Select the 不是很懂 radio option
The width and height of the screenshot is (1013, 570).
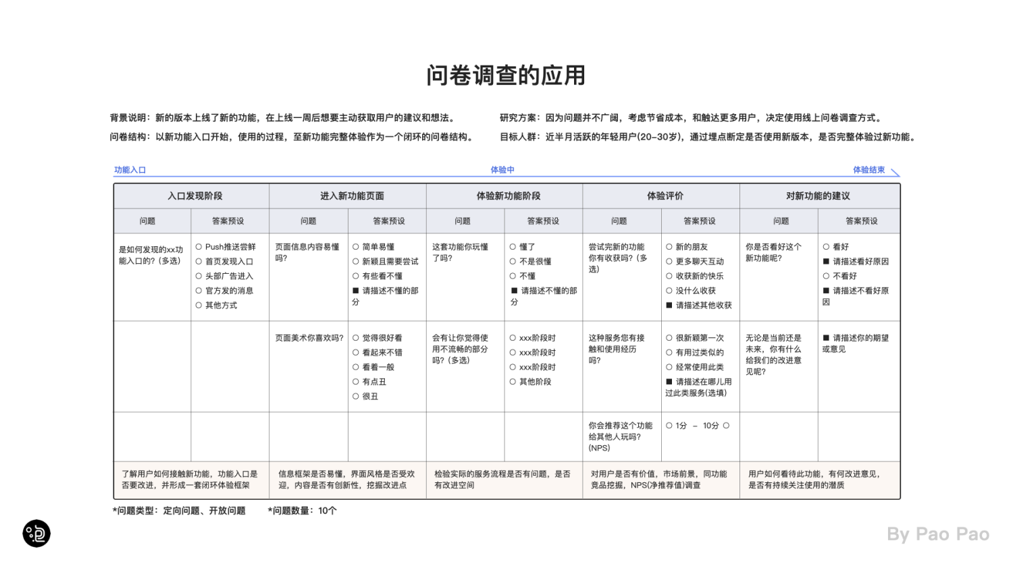(x=513, y=262)
